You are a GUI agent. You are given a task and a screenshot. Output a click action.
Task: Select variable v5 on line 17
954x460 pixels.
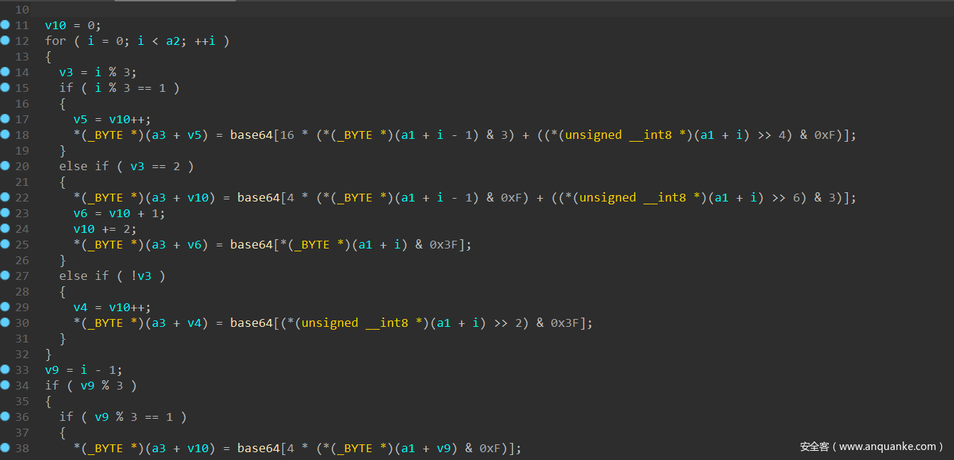coord(81,120)
